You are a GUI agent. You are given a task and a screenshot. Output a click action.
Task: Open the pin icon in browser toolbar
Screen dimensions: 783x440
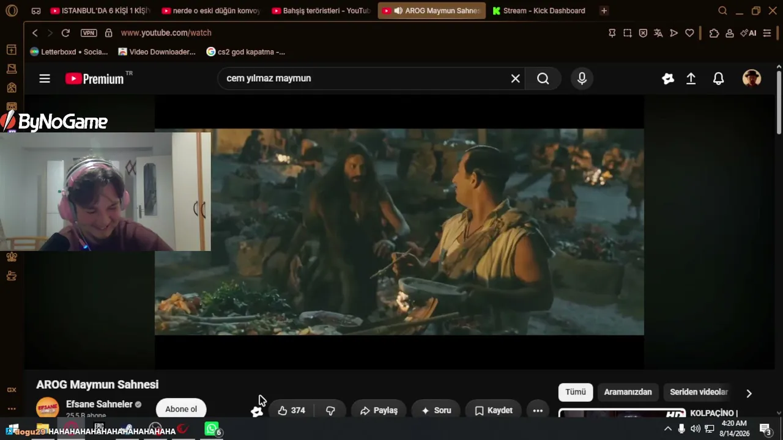(x=612, y=33)
